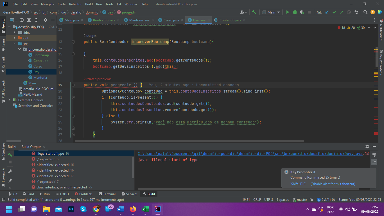Click the rebuild hammer in Build panel
Viewport: 384px width, 216px height.
click(x=10, y=154)
